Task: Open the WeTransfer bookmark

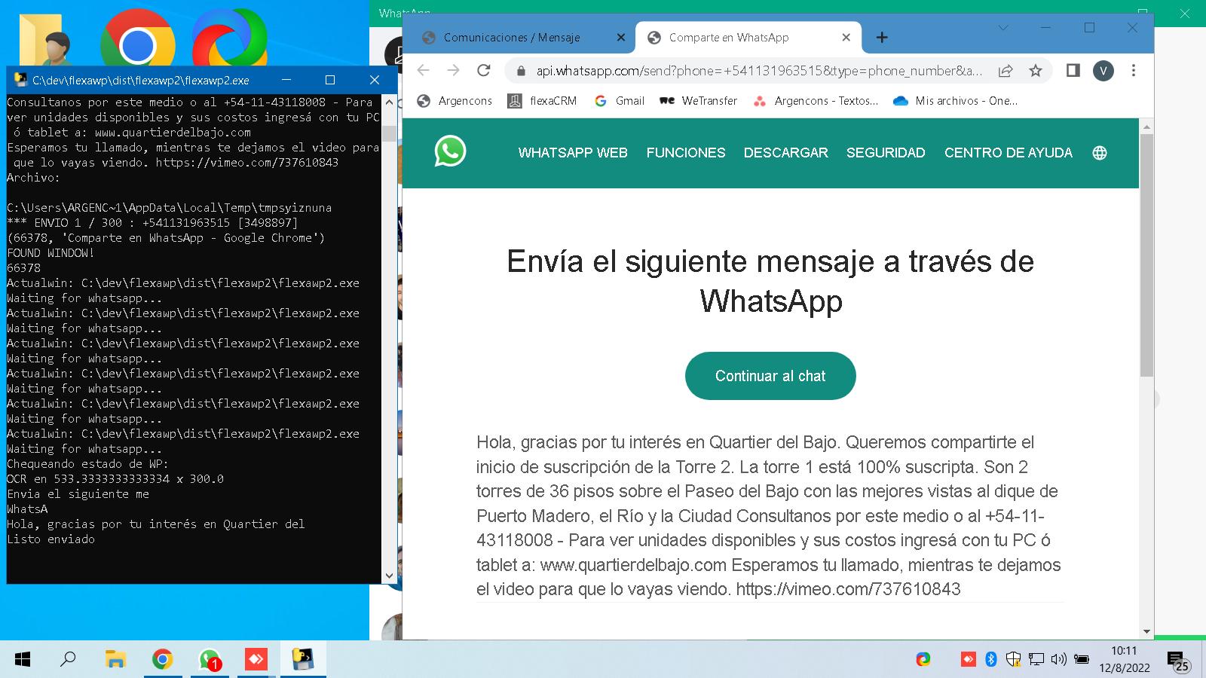Action: [x=698, y=101]
